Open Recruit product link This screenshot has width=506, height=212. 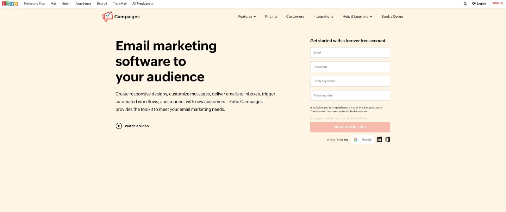click(102, 4)
